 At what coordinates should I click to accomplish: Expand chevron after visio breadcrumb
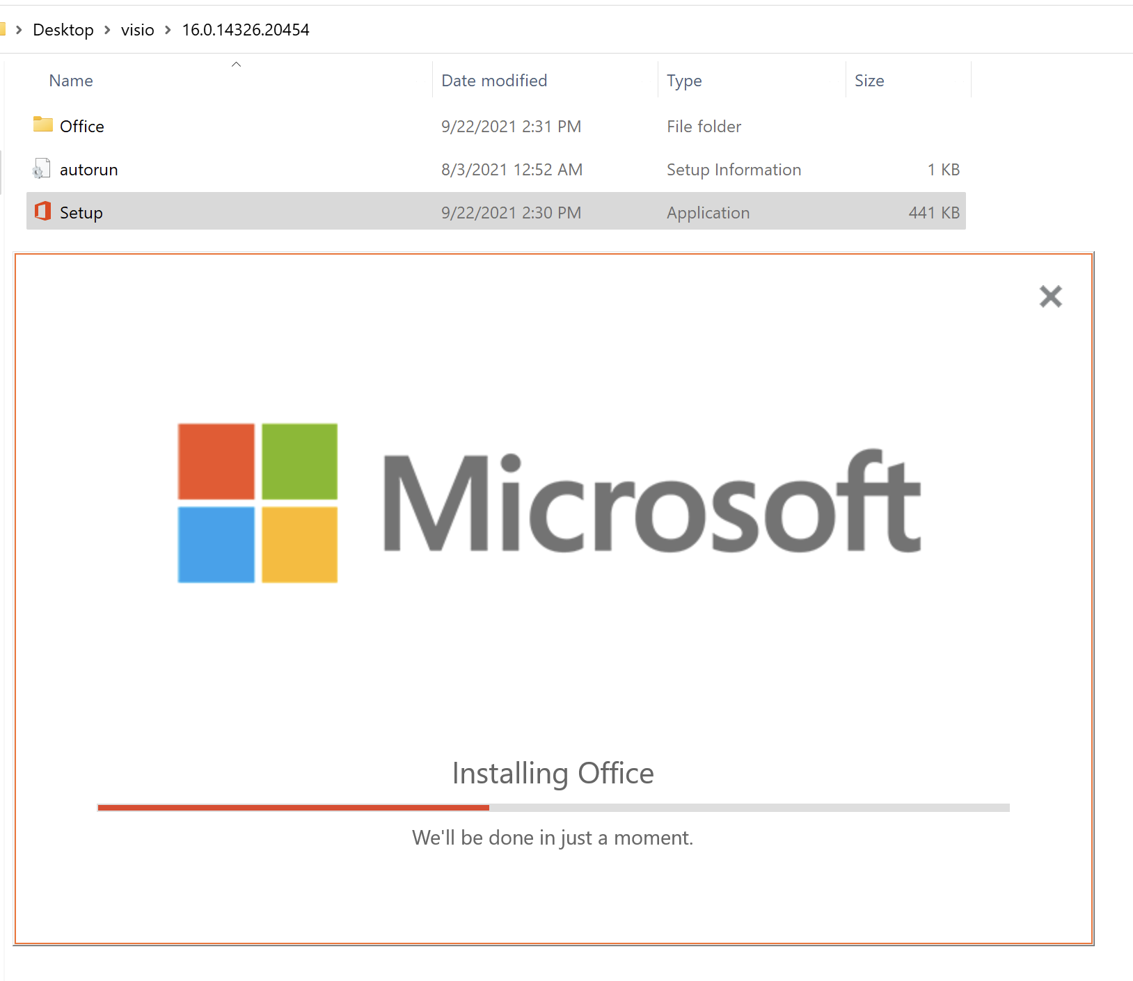tap(168, 30)
